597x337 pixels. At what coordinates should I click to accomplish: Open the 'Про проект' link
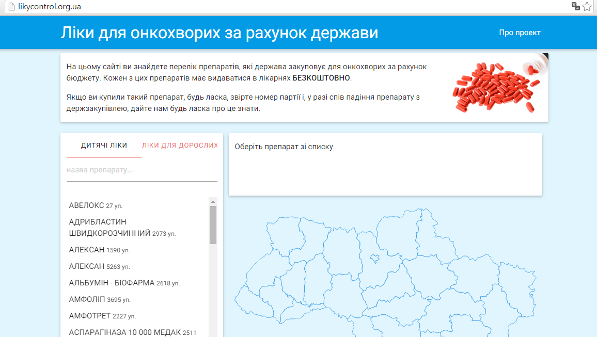coord(520,33)
